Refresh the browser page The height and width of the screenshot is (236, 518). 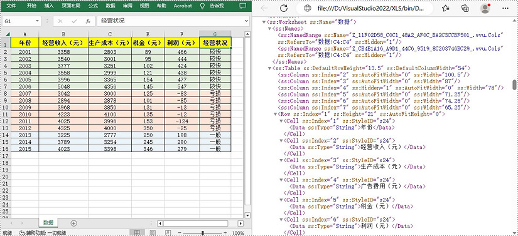coord(283,8)
